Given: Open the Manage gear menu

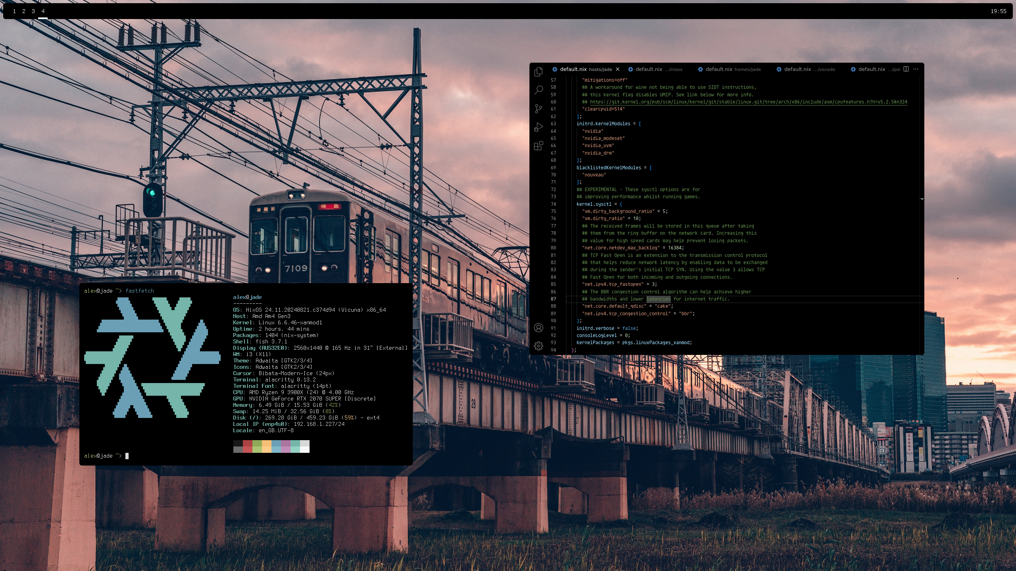Looking at the screenshot, I should pos(539,346).
